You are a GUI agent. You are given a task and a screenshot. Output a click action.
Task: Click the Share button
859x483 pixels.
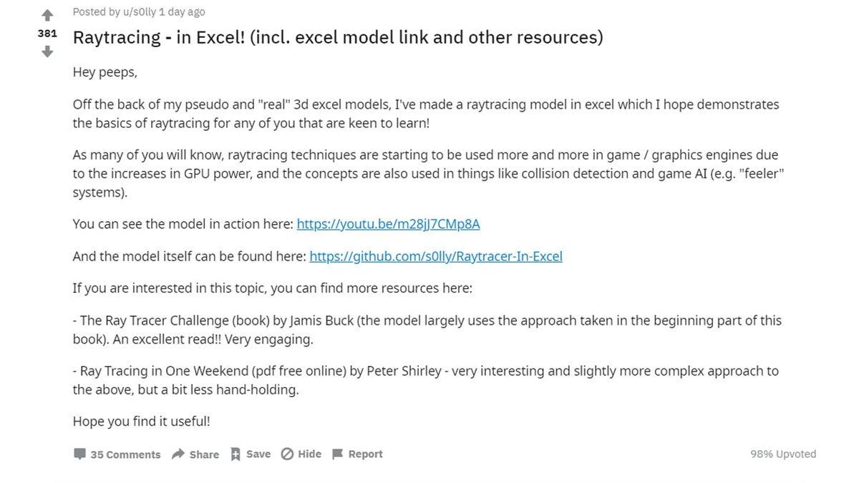[203, 454]
